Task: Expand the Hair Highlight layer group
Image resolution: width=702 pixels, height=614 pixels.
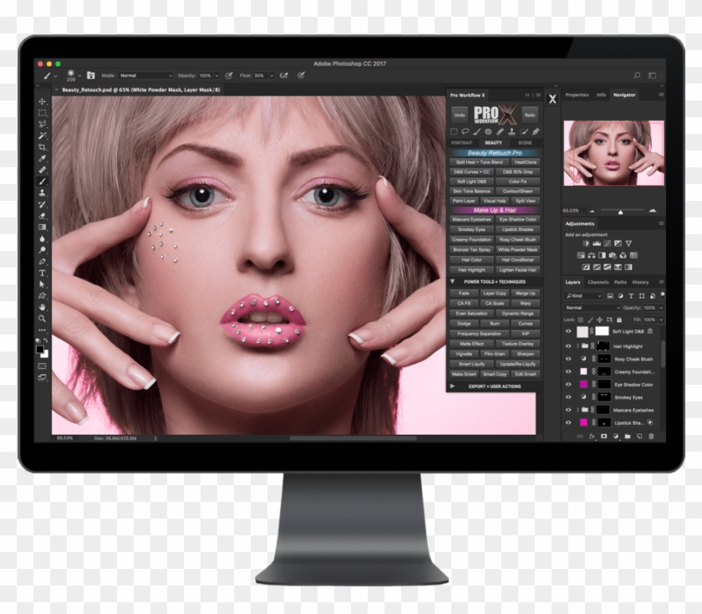Action: click(577, 345)
